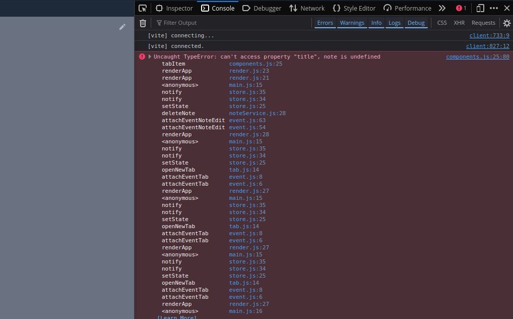The width and height of the screenshot is (513, 319).
Task: Open event.js:54 stack frame link
Action: point(247,127)
